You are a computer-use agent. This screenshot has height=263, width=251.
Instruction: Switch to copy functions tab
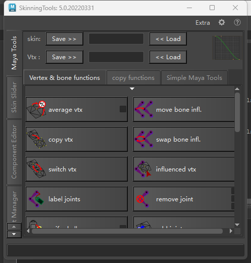coord(133,78)
